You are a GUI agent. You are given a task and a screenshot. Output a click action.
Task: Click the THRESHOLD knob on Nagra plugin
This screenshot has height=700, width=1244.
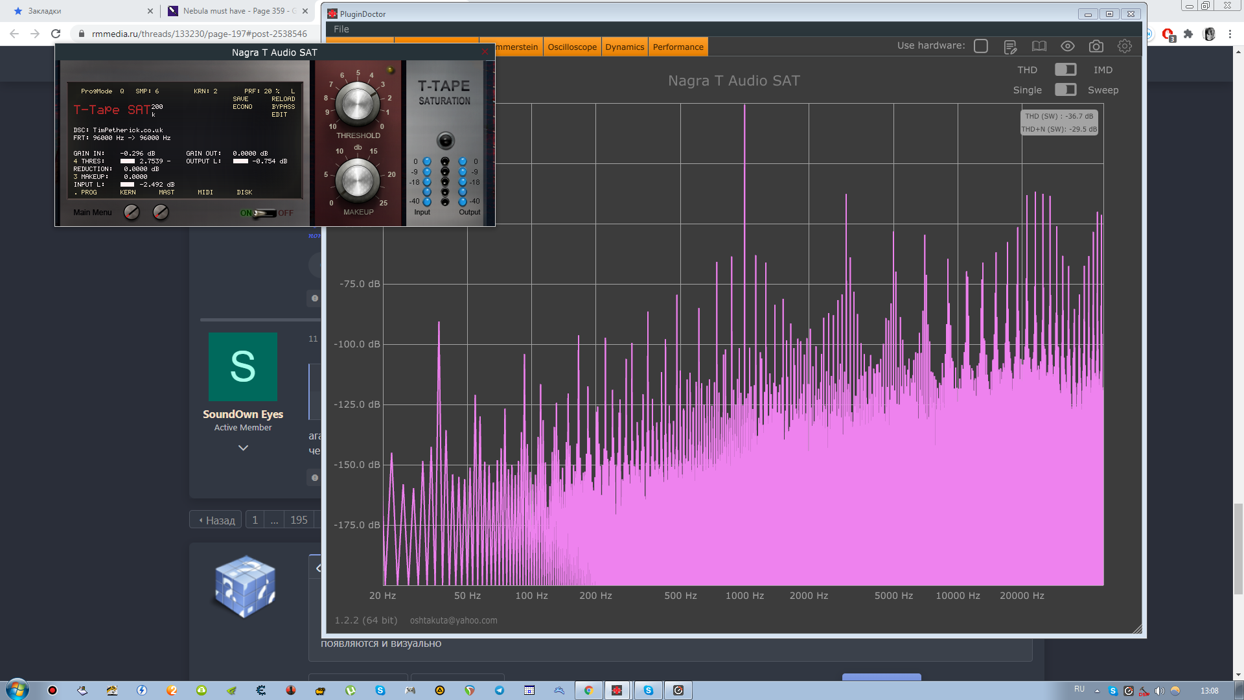tap(357, 104)
